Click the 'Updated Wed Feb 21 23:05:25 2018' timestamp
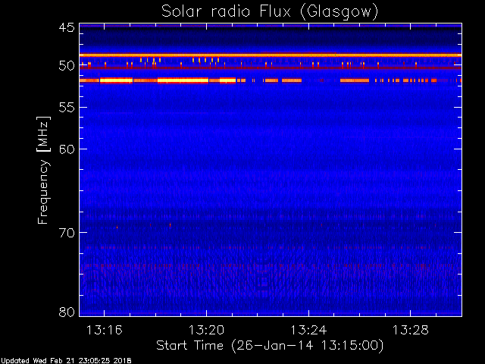The image size is (485, 364). point(66,361)
